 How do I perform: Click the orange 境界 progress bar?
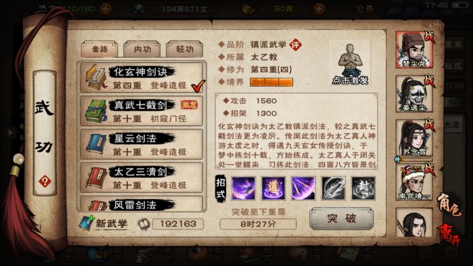[x=271, y=82]
